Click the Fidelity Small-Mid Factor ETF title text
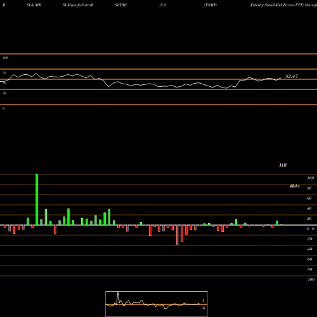The height and width of the screenshot is (317, 317). pos(276,5)
